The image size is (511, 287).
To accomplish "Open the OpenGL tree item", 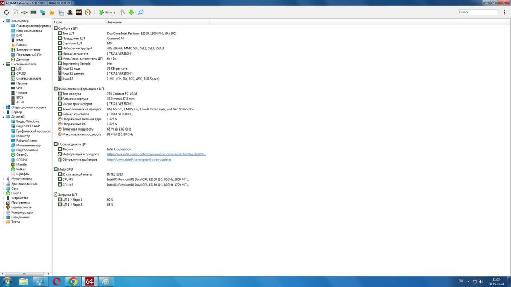I will 22,154.
